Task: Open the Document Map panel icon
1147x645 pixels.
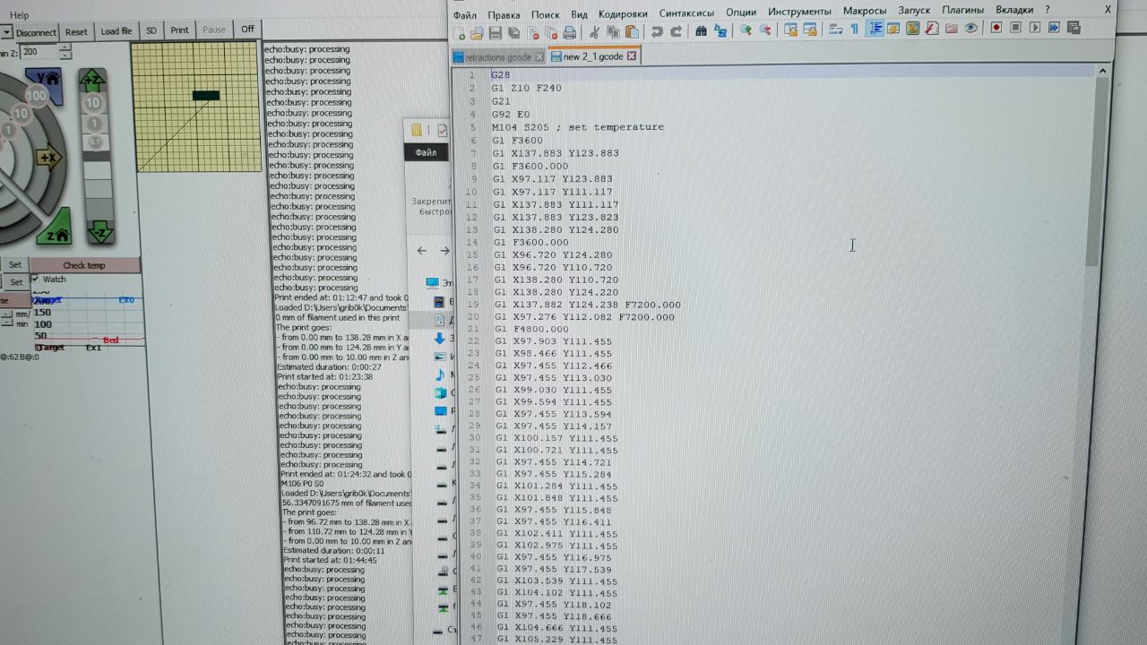Action: pyautogui.click(x=913, y=28)
